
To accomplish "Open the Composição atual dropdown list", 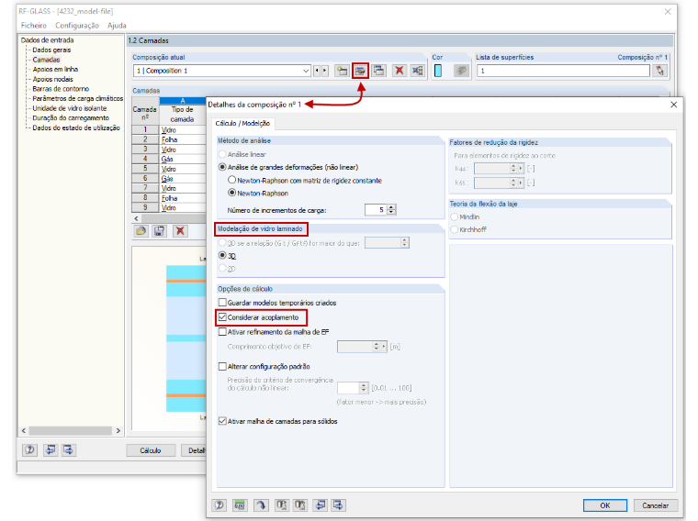I will 306,71.
